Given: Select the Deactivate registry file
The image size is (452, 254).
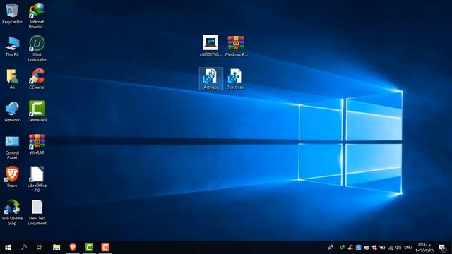Looking at the screenshot, I should pos(235,79).
